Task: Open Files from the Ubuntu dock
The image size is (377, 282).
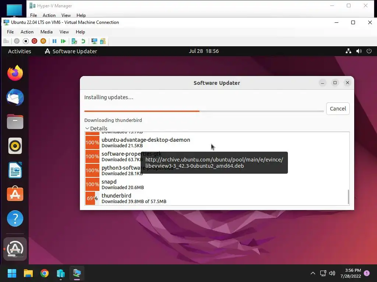Action: tap(15, 122)
